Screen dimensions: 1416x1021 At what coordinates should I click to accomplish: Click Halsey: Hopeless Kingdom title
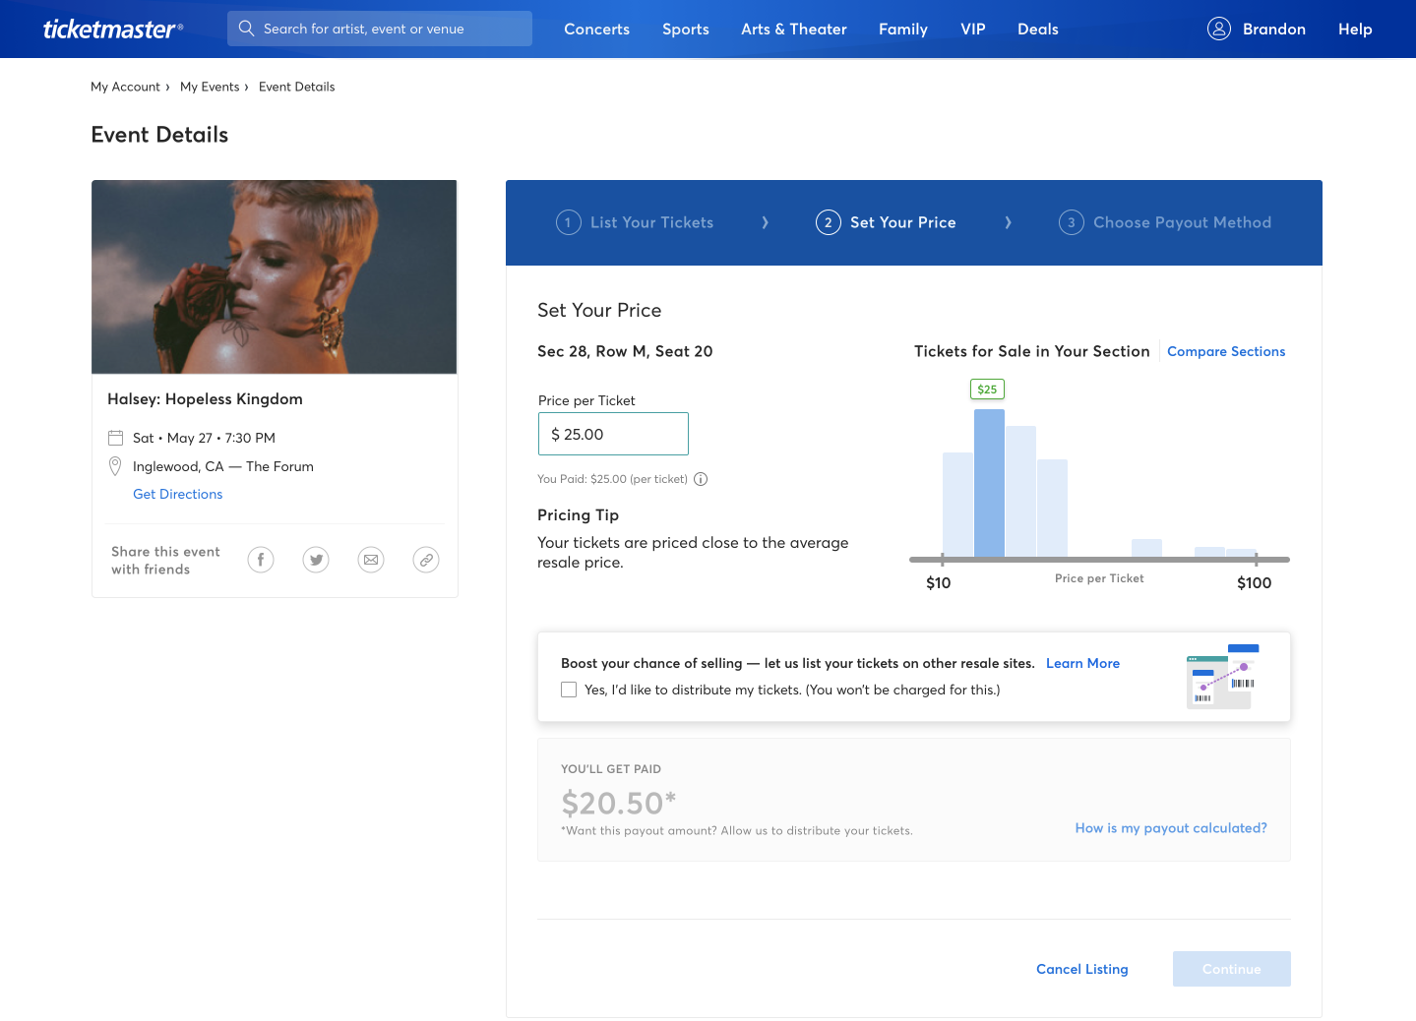pyautogui.click(x=205, y=398)
